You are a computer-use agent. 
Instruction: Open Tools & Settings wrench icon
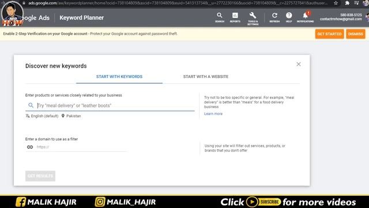(253, 18)
